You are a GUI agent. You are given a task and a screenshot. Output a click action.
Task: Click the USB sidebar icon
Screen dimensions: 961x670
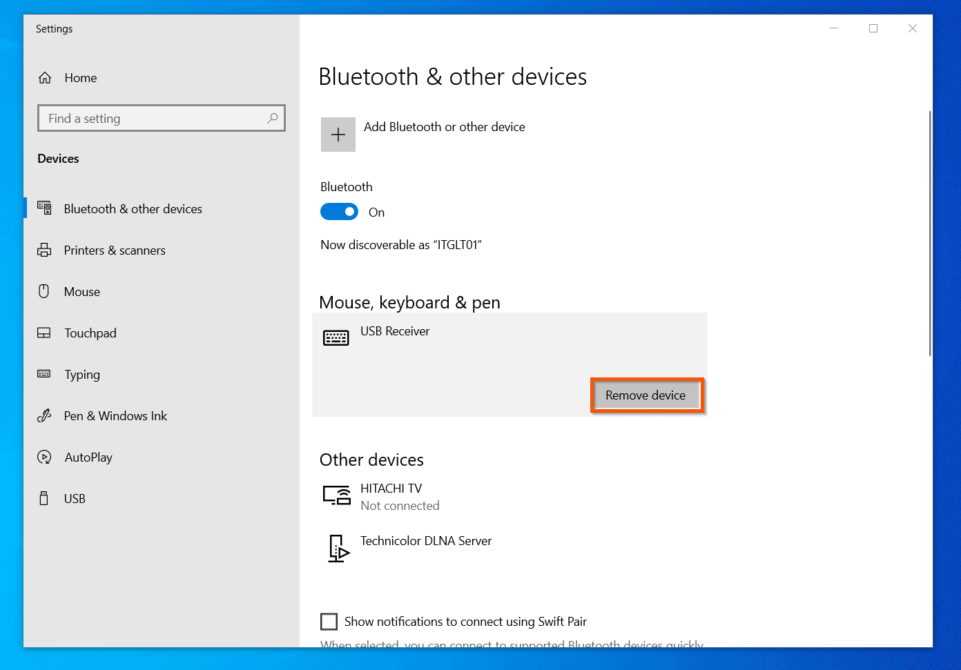tap(44, 498)
